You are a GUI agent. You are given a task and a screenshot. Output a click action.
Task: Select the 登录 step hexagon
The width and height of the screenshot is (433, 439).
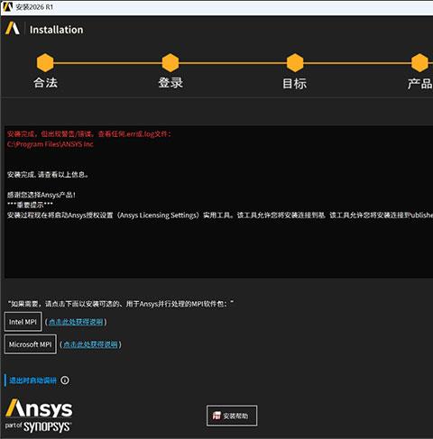[170, 63]
